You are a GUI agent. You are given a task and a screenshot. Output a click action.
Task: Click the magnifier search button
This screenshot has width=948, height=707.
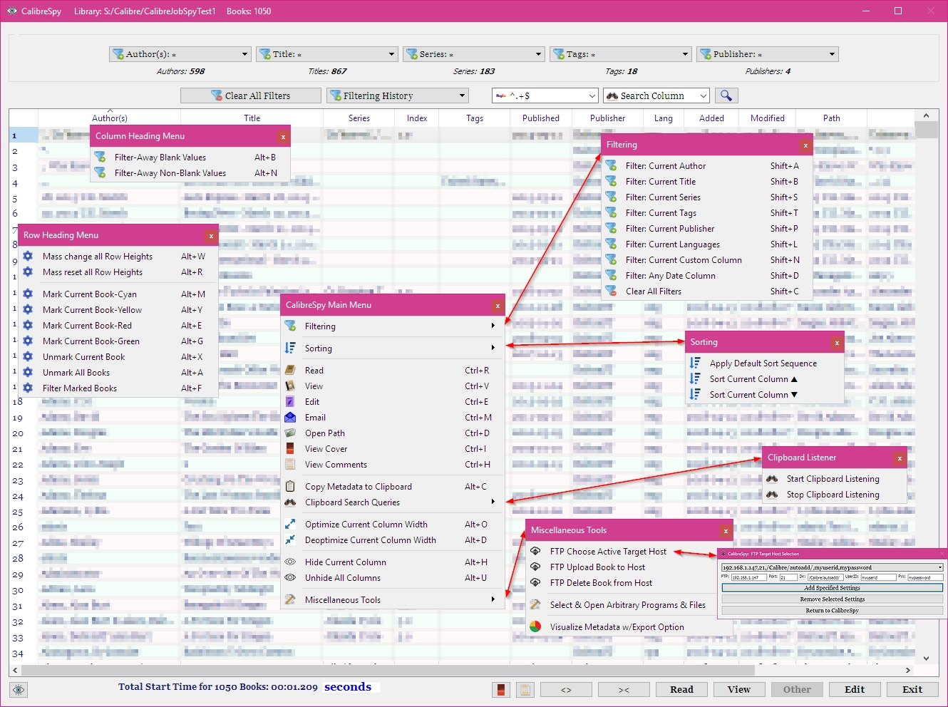click(726, 96)
